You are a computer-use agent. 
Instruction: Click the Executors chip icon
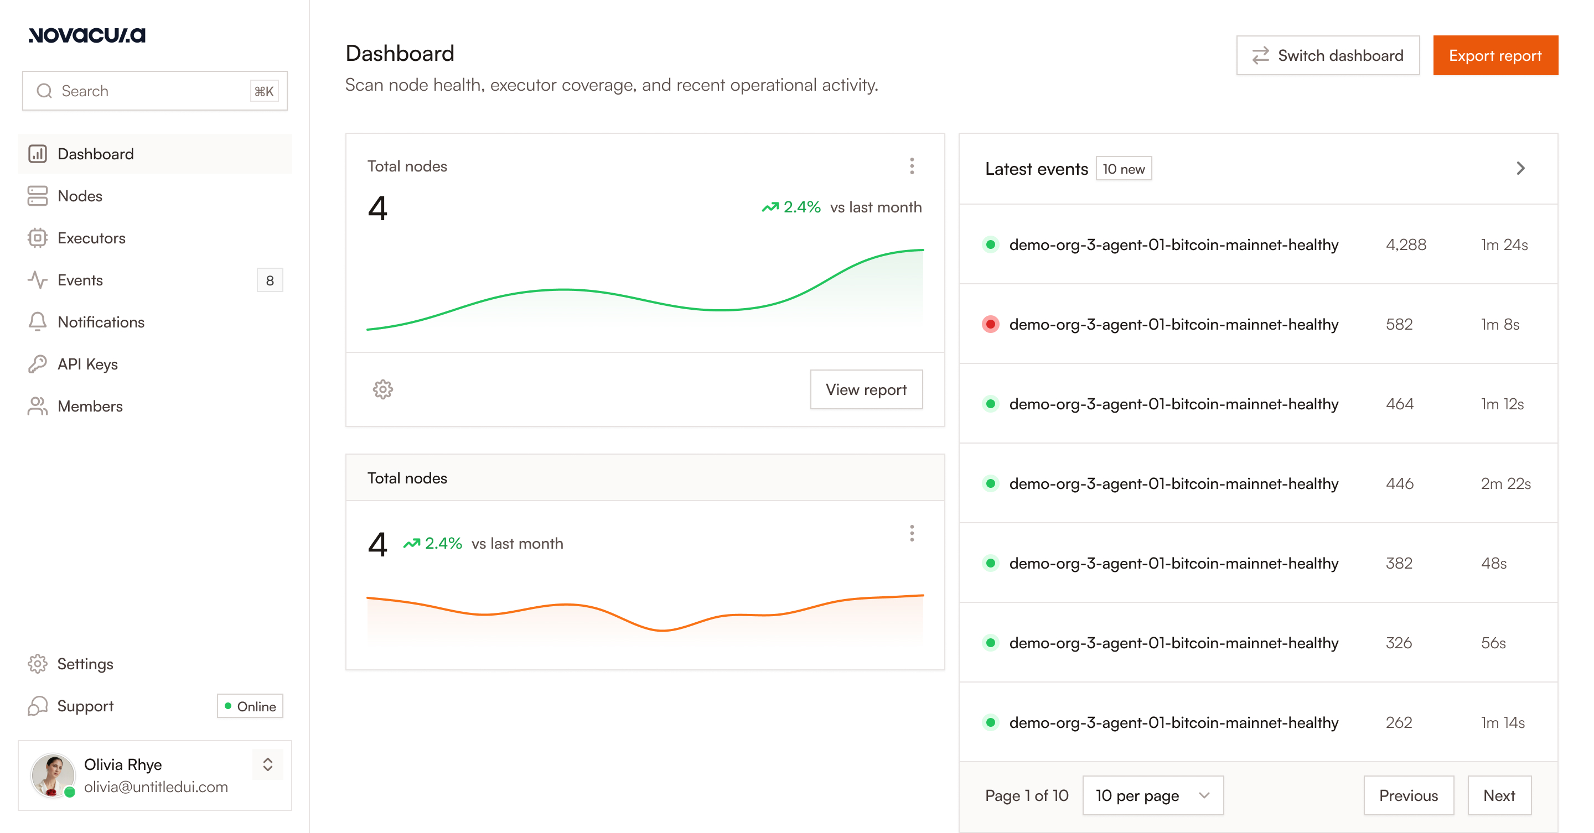point(37,238)
